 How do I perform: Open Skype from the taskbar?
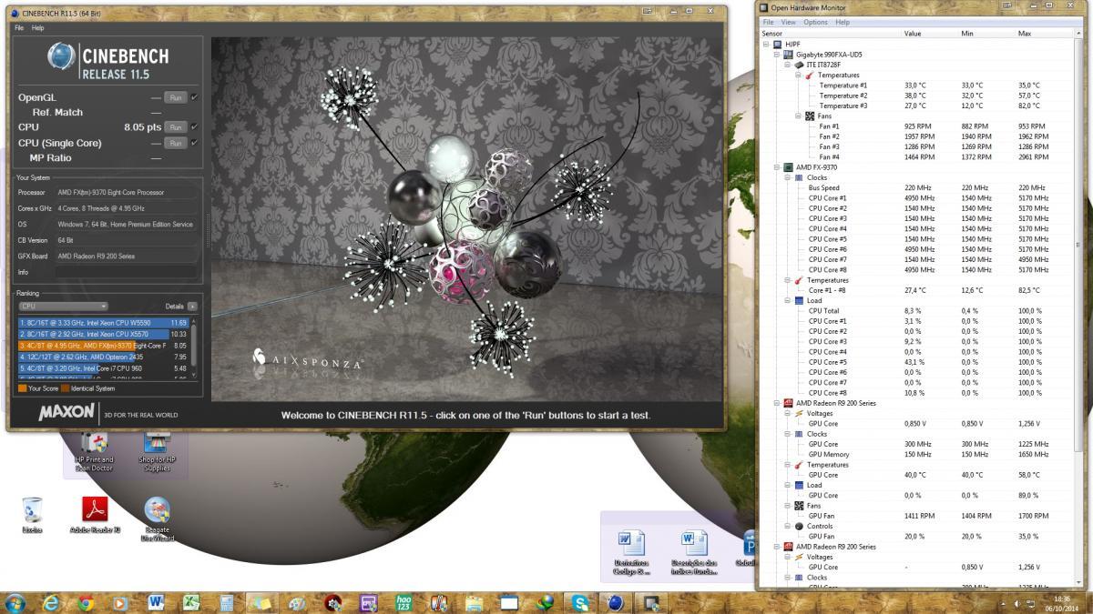[x=580, y=602]
